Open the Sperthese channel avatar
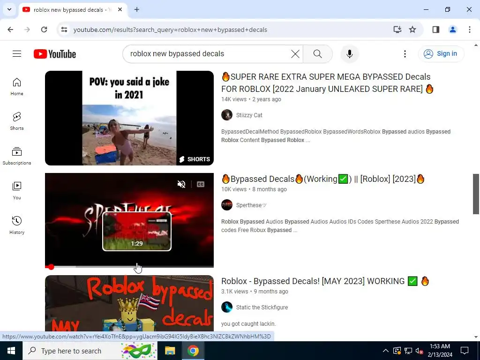 tap(227, 205)
